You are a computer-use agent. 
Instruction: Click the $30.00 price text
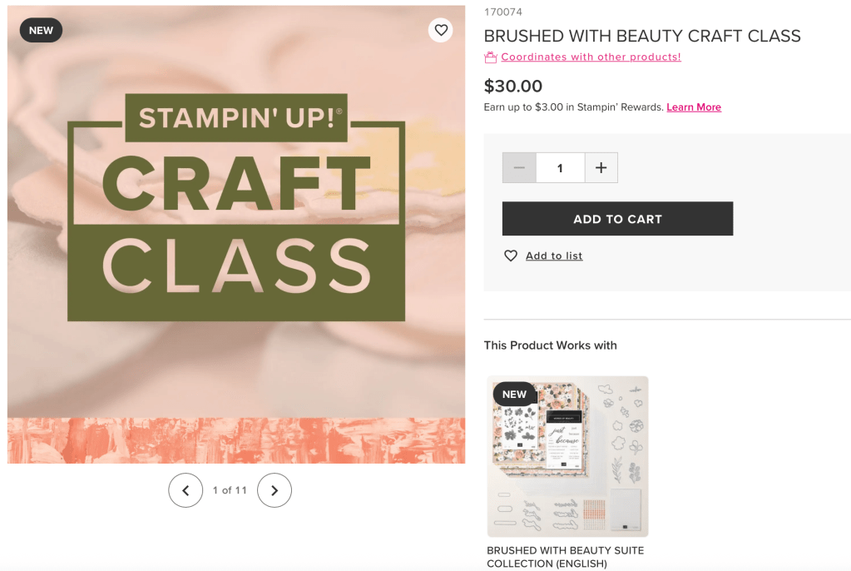point(513,86)
